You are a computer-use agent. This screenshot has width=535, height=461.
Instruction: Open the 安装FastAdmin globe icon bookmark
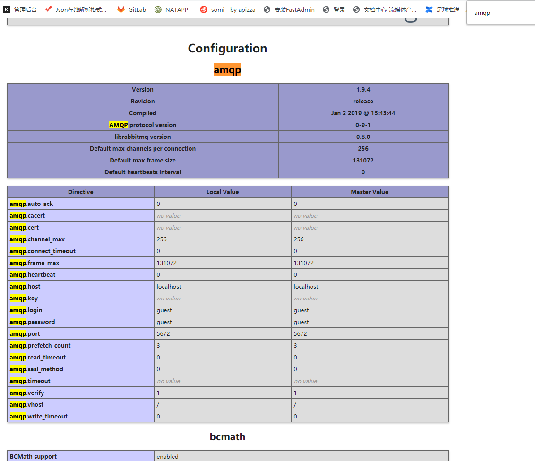click(x=267, y=9)
